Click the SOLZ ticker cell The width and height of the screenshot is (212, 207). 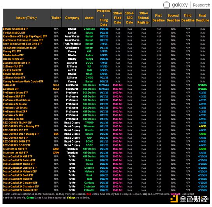(x=56, y=85)
